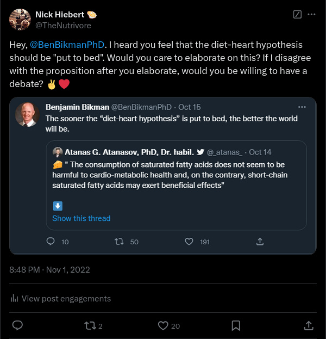The width and height of the screenshot is (326, 339).
Task: Like Nick Hiebert's post
Action: [162, 325]
